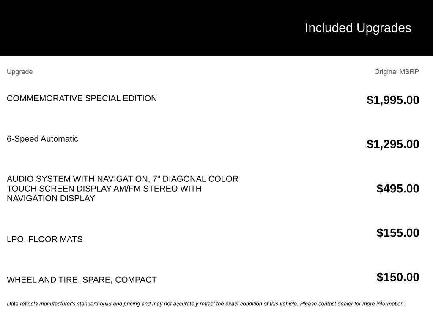Click 'Please contact dealer for more information'
Screen dimensions: 433x324
pos(353,304)
